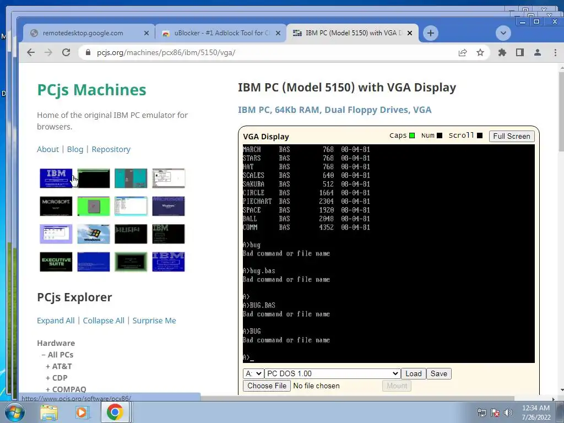Go back using the browser back arrow
This screenshot has width=564, height=423.
[31, 52]
